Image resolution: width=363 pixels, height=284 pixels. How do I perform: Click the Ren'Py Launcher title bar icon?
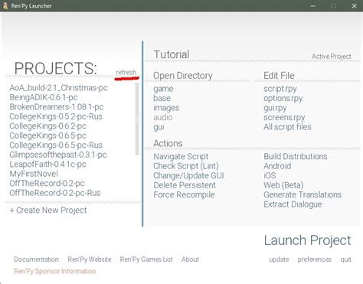pos(5,5)
